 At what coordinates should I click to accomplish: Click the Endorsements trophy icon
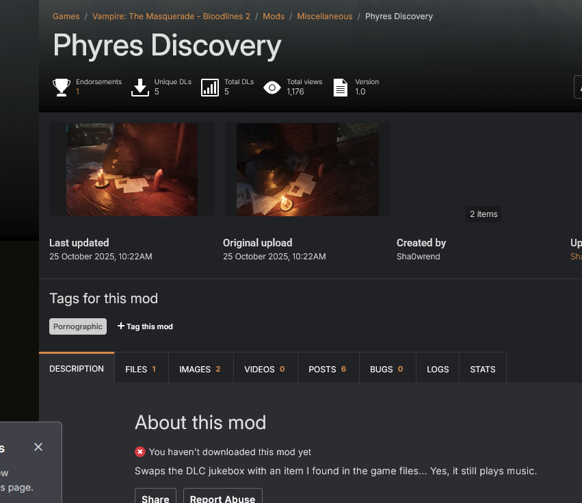coord(62,88)
